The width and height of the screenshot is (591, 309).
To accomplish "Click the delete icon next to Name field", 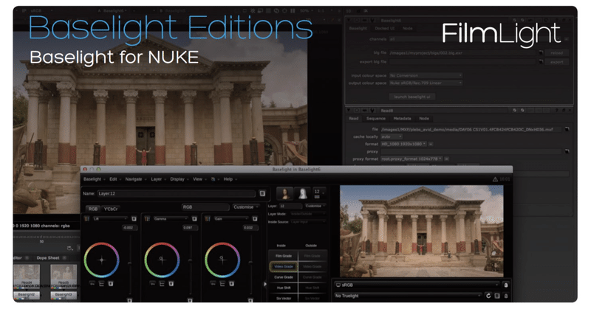I will pos(262,193).
